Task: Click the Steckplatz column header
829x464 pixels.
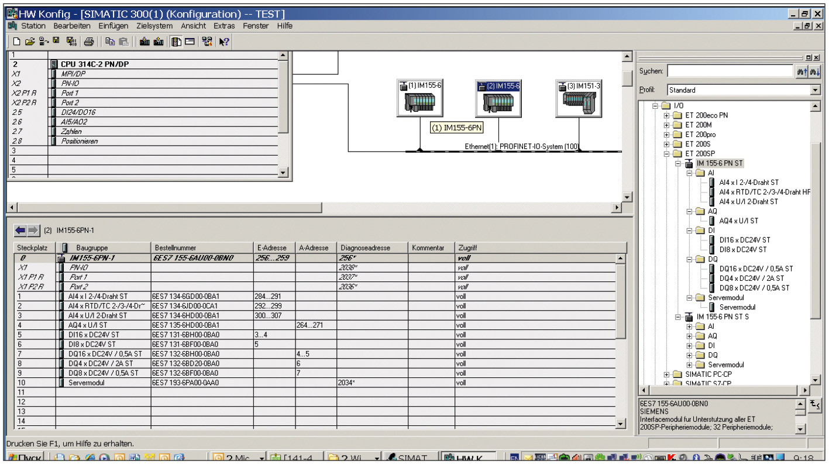Action: pos(35,248)
